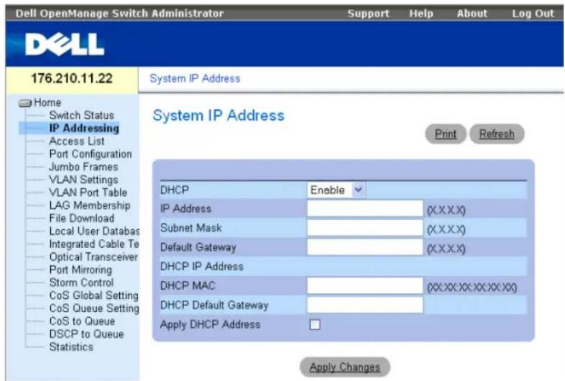The width and height of the screenshot is (565, 381).
Task: Open Integrated Cable Test page
Action: click(x=94, y=244)
